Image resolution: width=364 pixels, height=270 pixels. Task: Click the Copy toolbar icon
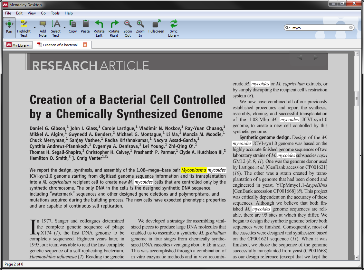(73, 26)
